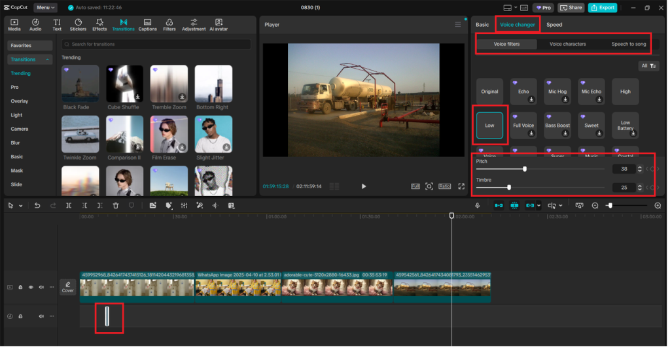This screenshot has height=353, width=670.
Task: Select the Voice characters tab
Action: click(567, 44)
